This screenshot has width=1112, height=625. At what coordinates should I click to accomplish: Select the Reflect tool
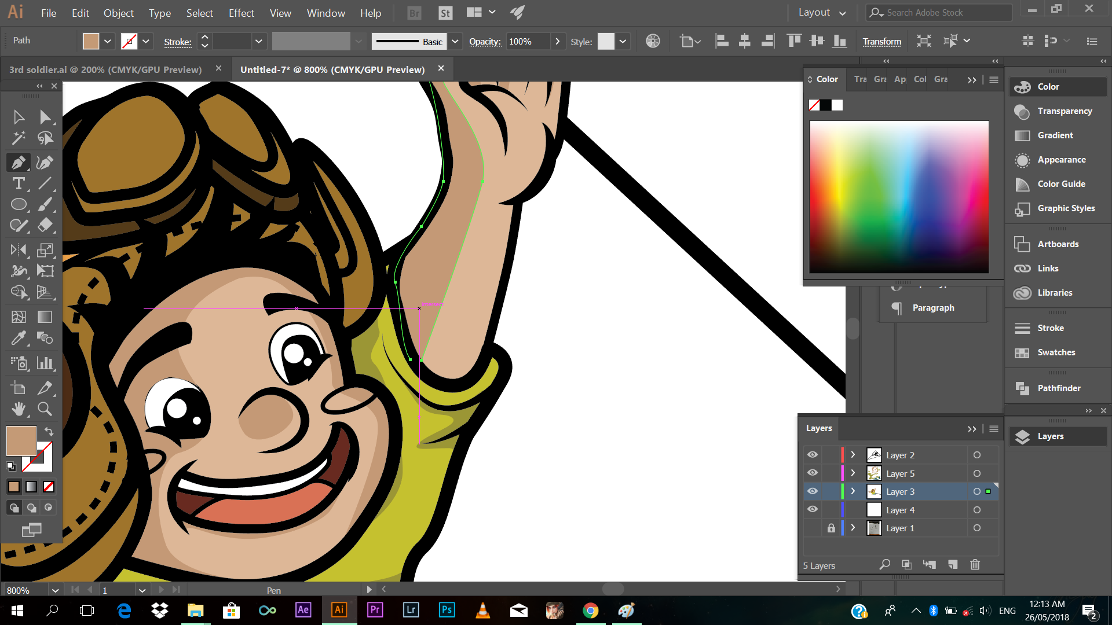tap(19, 250)
